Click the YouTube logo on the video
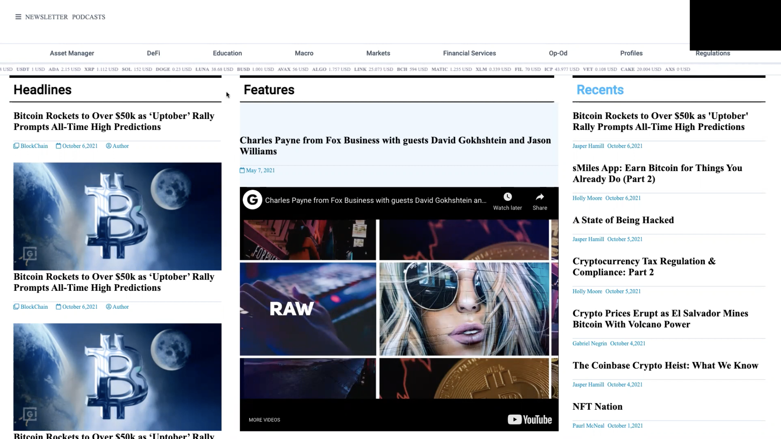Viewport: 781px width, 439px height. [x=530, y=420]
